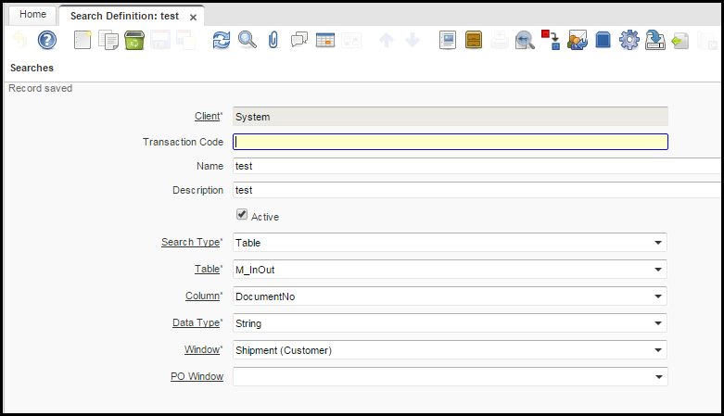724x416 pixels.
Task: Open the Help icon in toolbar
Action: pos(47,40)
